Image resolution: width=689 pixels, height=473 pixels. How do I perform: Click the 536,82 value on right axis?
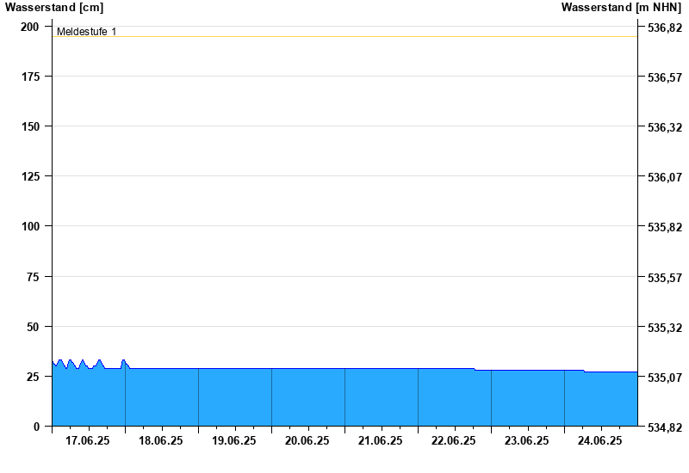tap(664, 28)
